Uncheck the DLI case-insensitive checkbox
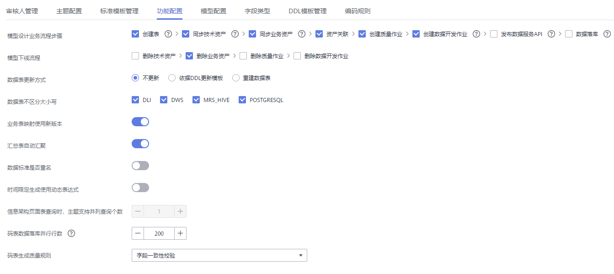The image size is (614, 274). pos(135,100)
